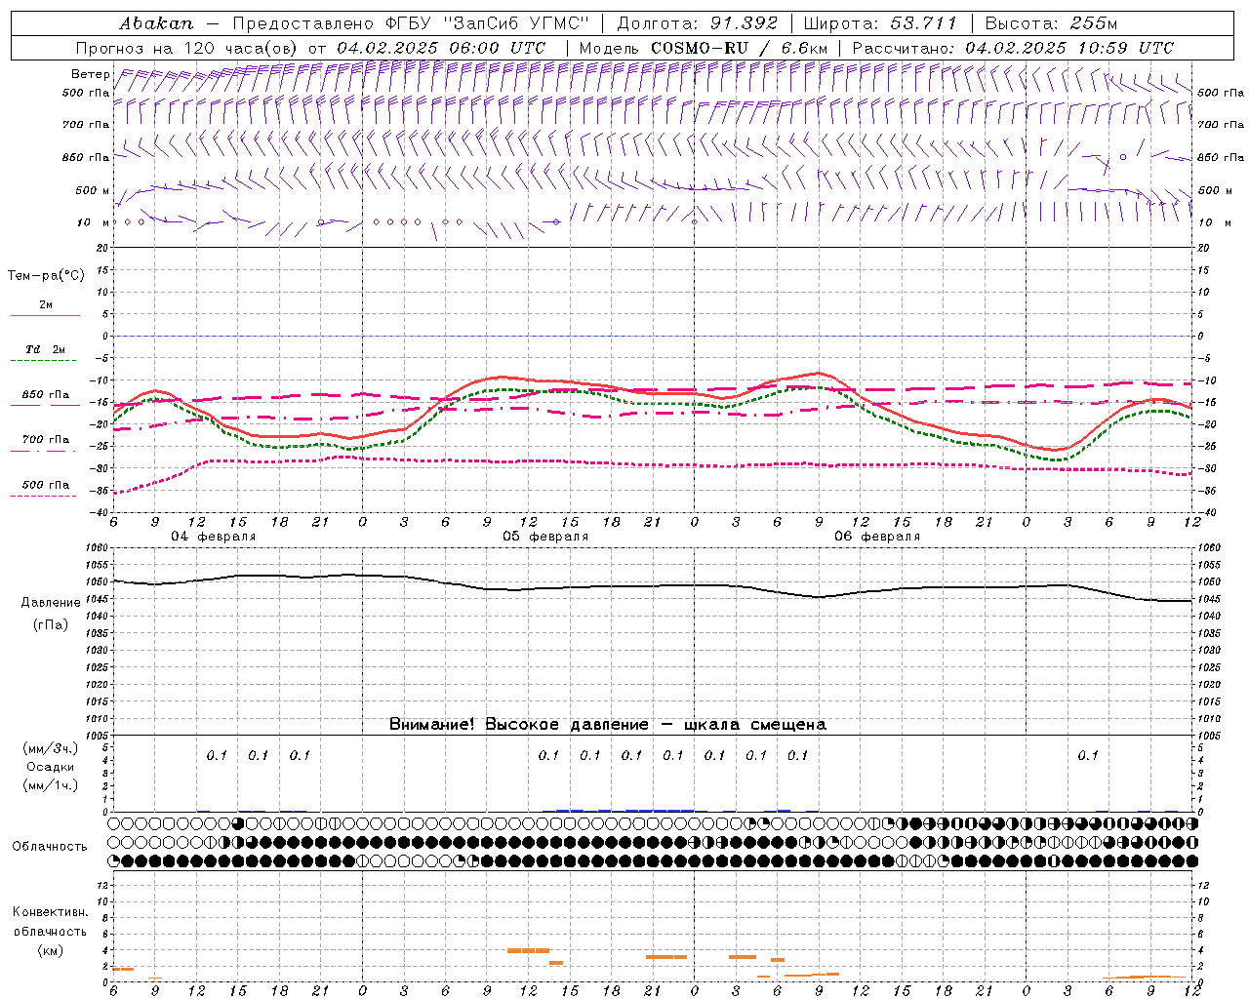Click the '2м' temperature legend entry
This screenshot has width=1249, height=999.
[46, 305]
